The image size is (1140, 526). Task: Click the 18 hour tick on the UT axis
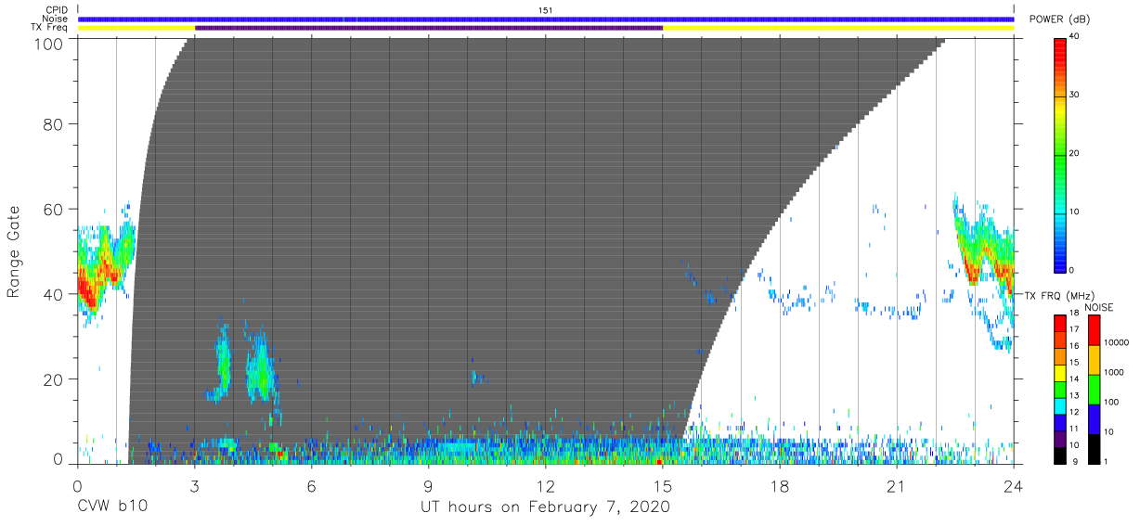[780, 486]
